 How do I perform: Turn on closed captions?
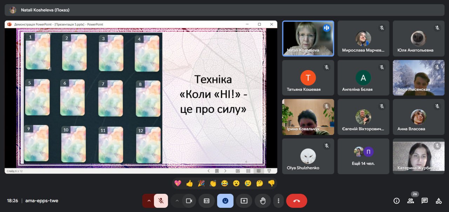point(207,201)
